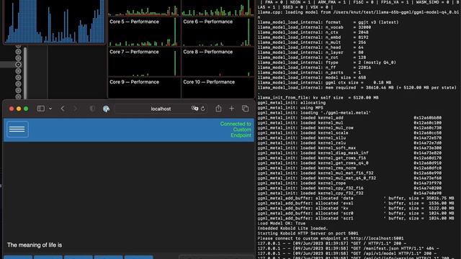Image resolution: width=461 pixels, height=259 pixels.
Task: Show the Safari tab overview
Action: 245,109
